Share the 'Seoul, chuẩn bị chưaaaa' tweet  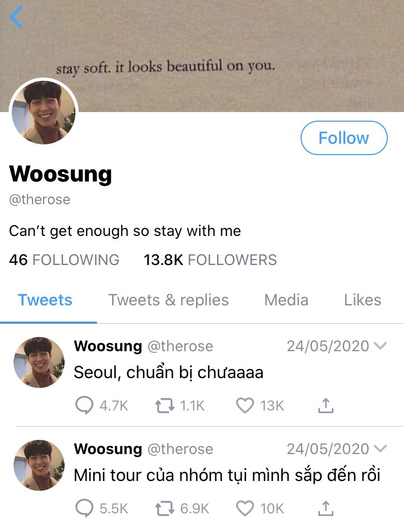click(x=325, y=405)
